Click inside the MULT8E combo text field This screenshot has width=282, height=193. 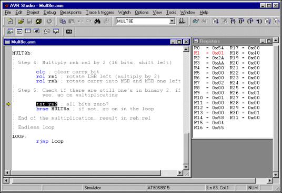pos(143,21)
